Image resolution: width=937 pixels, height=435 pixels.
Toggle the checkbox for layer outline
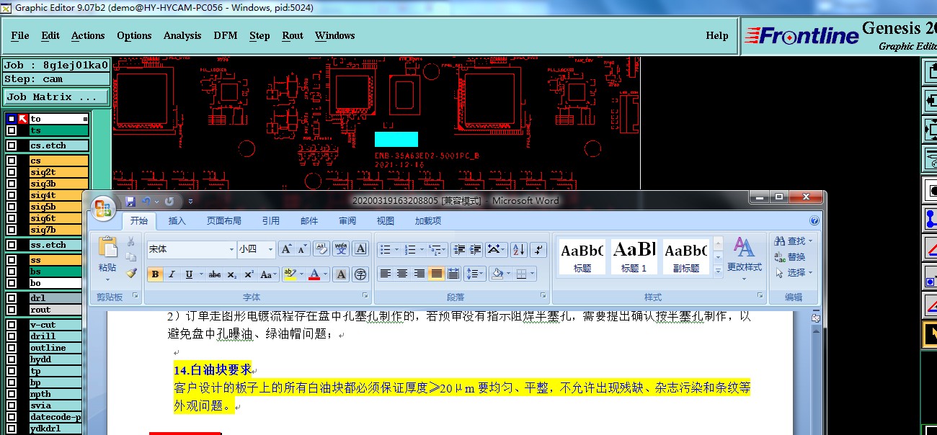[12, 348]
